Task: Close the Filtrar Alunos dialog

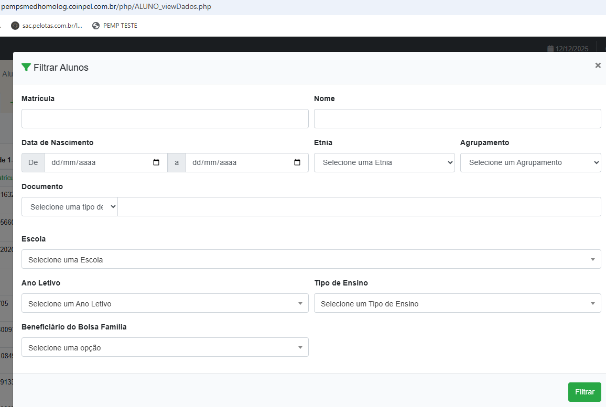Action: point(598,65)
